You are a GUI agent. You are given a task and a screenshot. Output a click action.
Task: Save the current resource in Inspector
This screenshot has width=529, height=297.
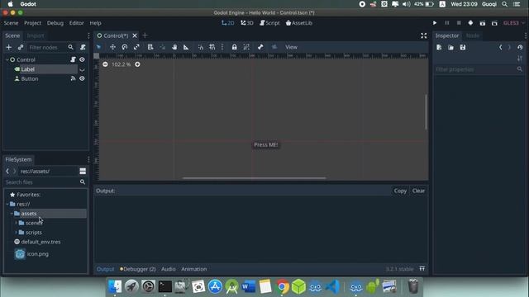tap(463, 48)
